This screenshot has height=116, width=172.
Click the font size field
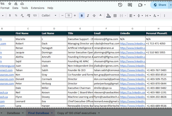[x=69, y=15]
